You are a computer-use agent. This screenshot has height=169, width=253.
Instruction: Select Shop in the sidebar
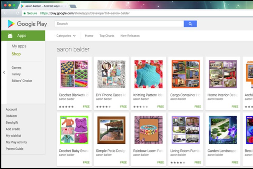click(16, 54)
